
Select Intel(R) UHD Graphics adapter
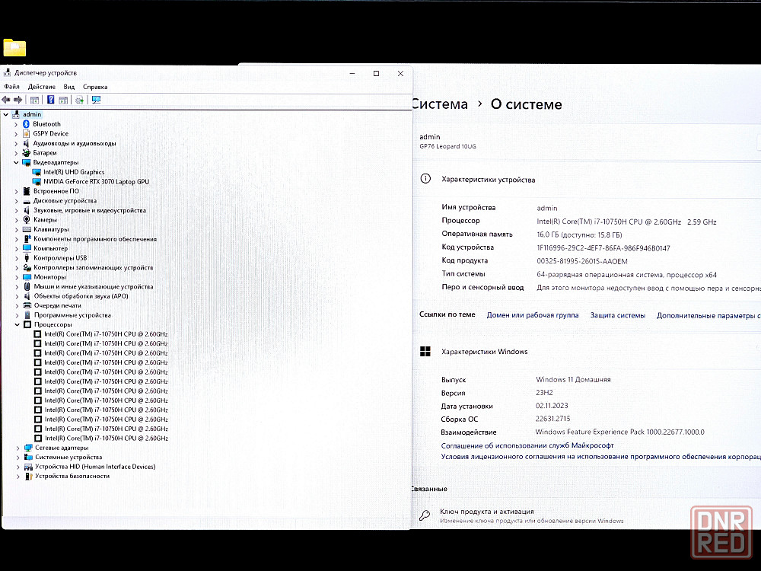tap(74, 172)
